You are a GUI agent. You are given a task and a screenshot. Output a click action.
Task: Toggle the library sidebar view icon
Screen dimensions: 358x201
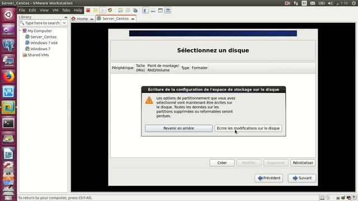coord(145,10)
